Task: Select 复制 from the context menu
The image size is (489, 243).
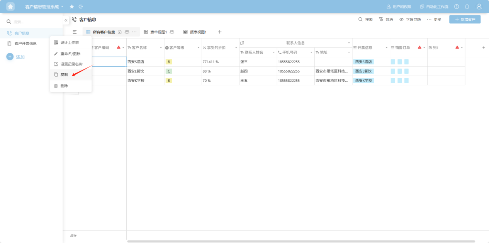Action: pyautogui.click(x=64, y=74)
